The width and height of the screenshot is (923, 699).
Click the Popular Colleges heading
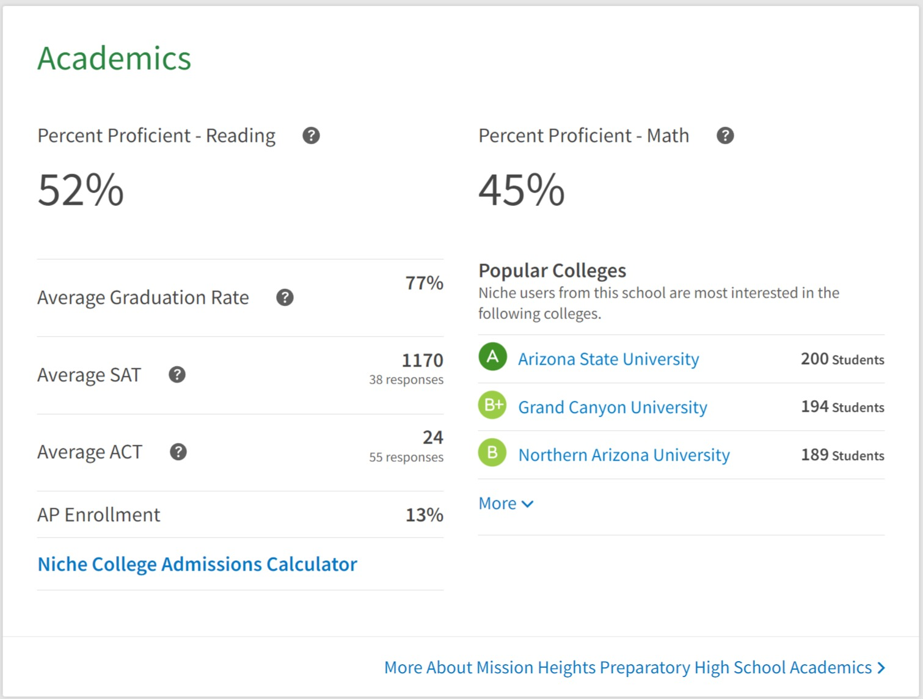coord(552,271)
